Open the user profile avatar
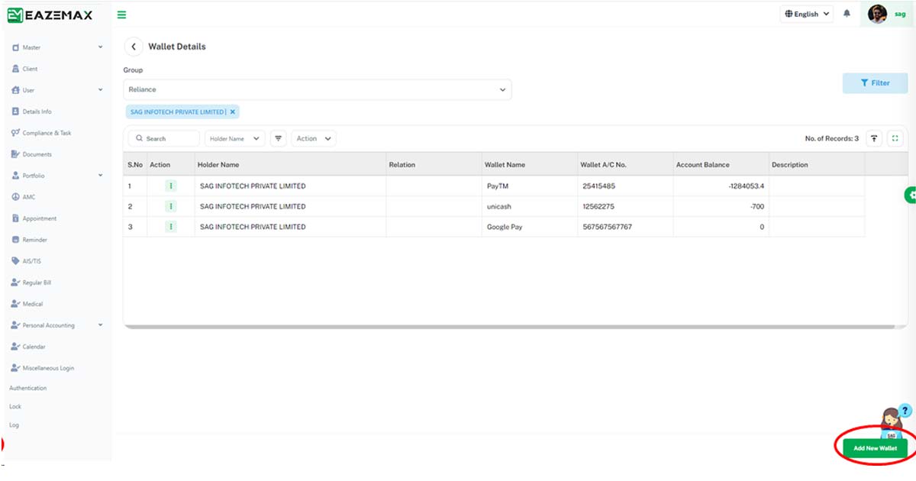Screen dimensions: 916x481 point(878,14)
